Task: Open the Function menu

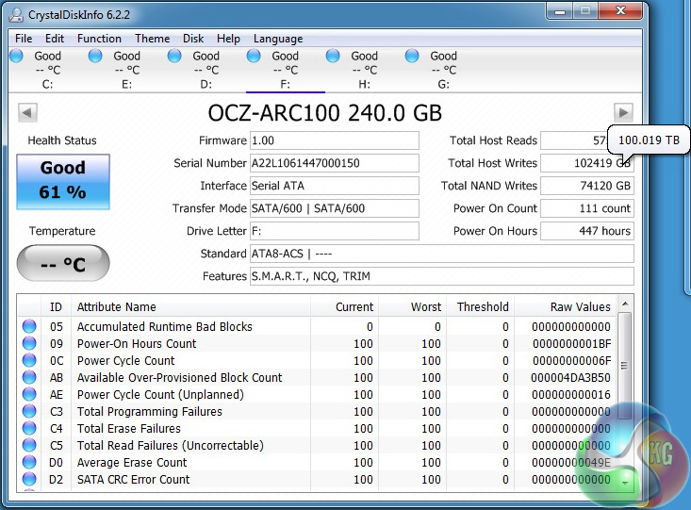Action: coord(99,39)
